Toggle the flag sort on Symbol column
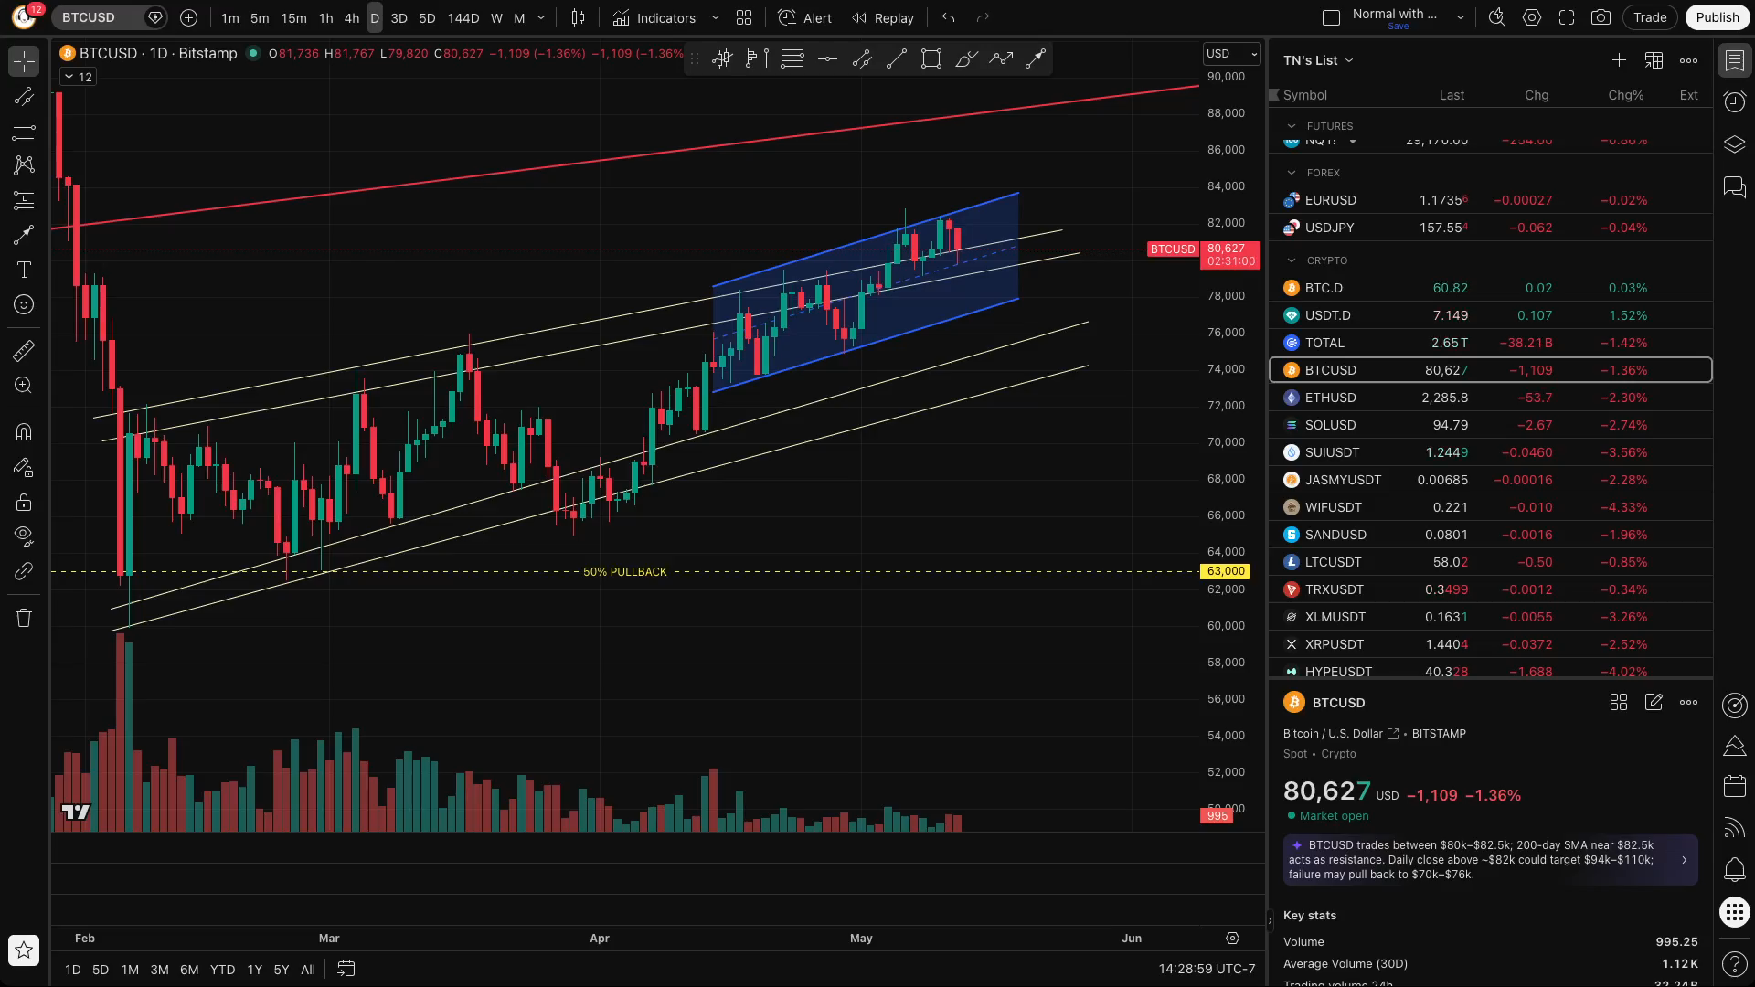Screen dimensions: 1755x987 click(1274, 94)
